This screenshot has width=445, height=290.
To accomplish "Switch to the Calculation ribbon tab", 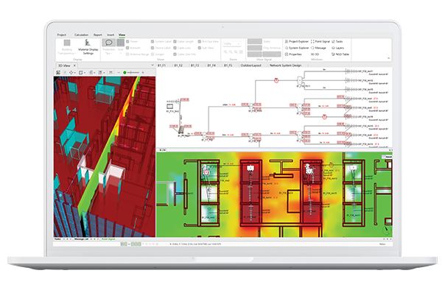I will point(81,35).
